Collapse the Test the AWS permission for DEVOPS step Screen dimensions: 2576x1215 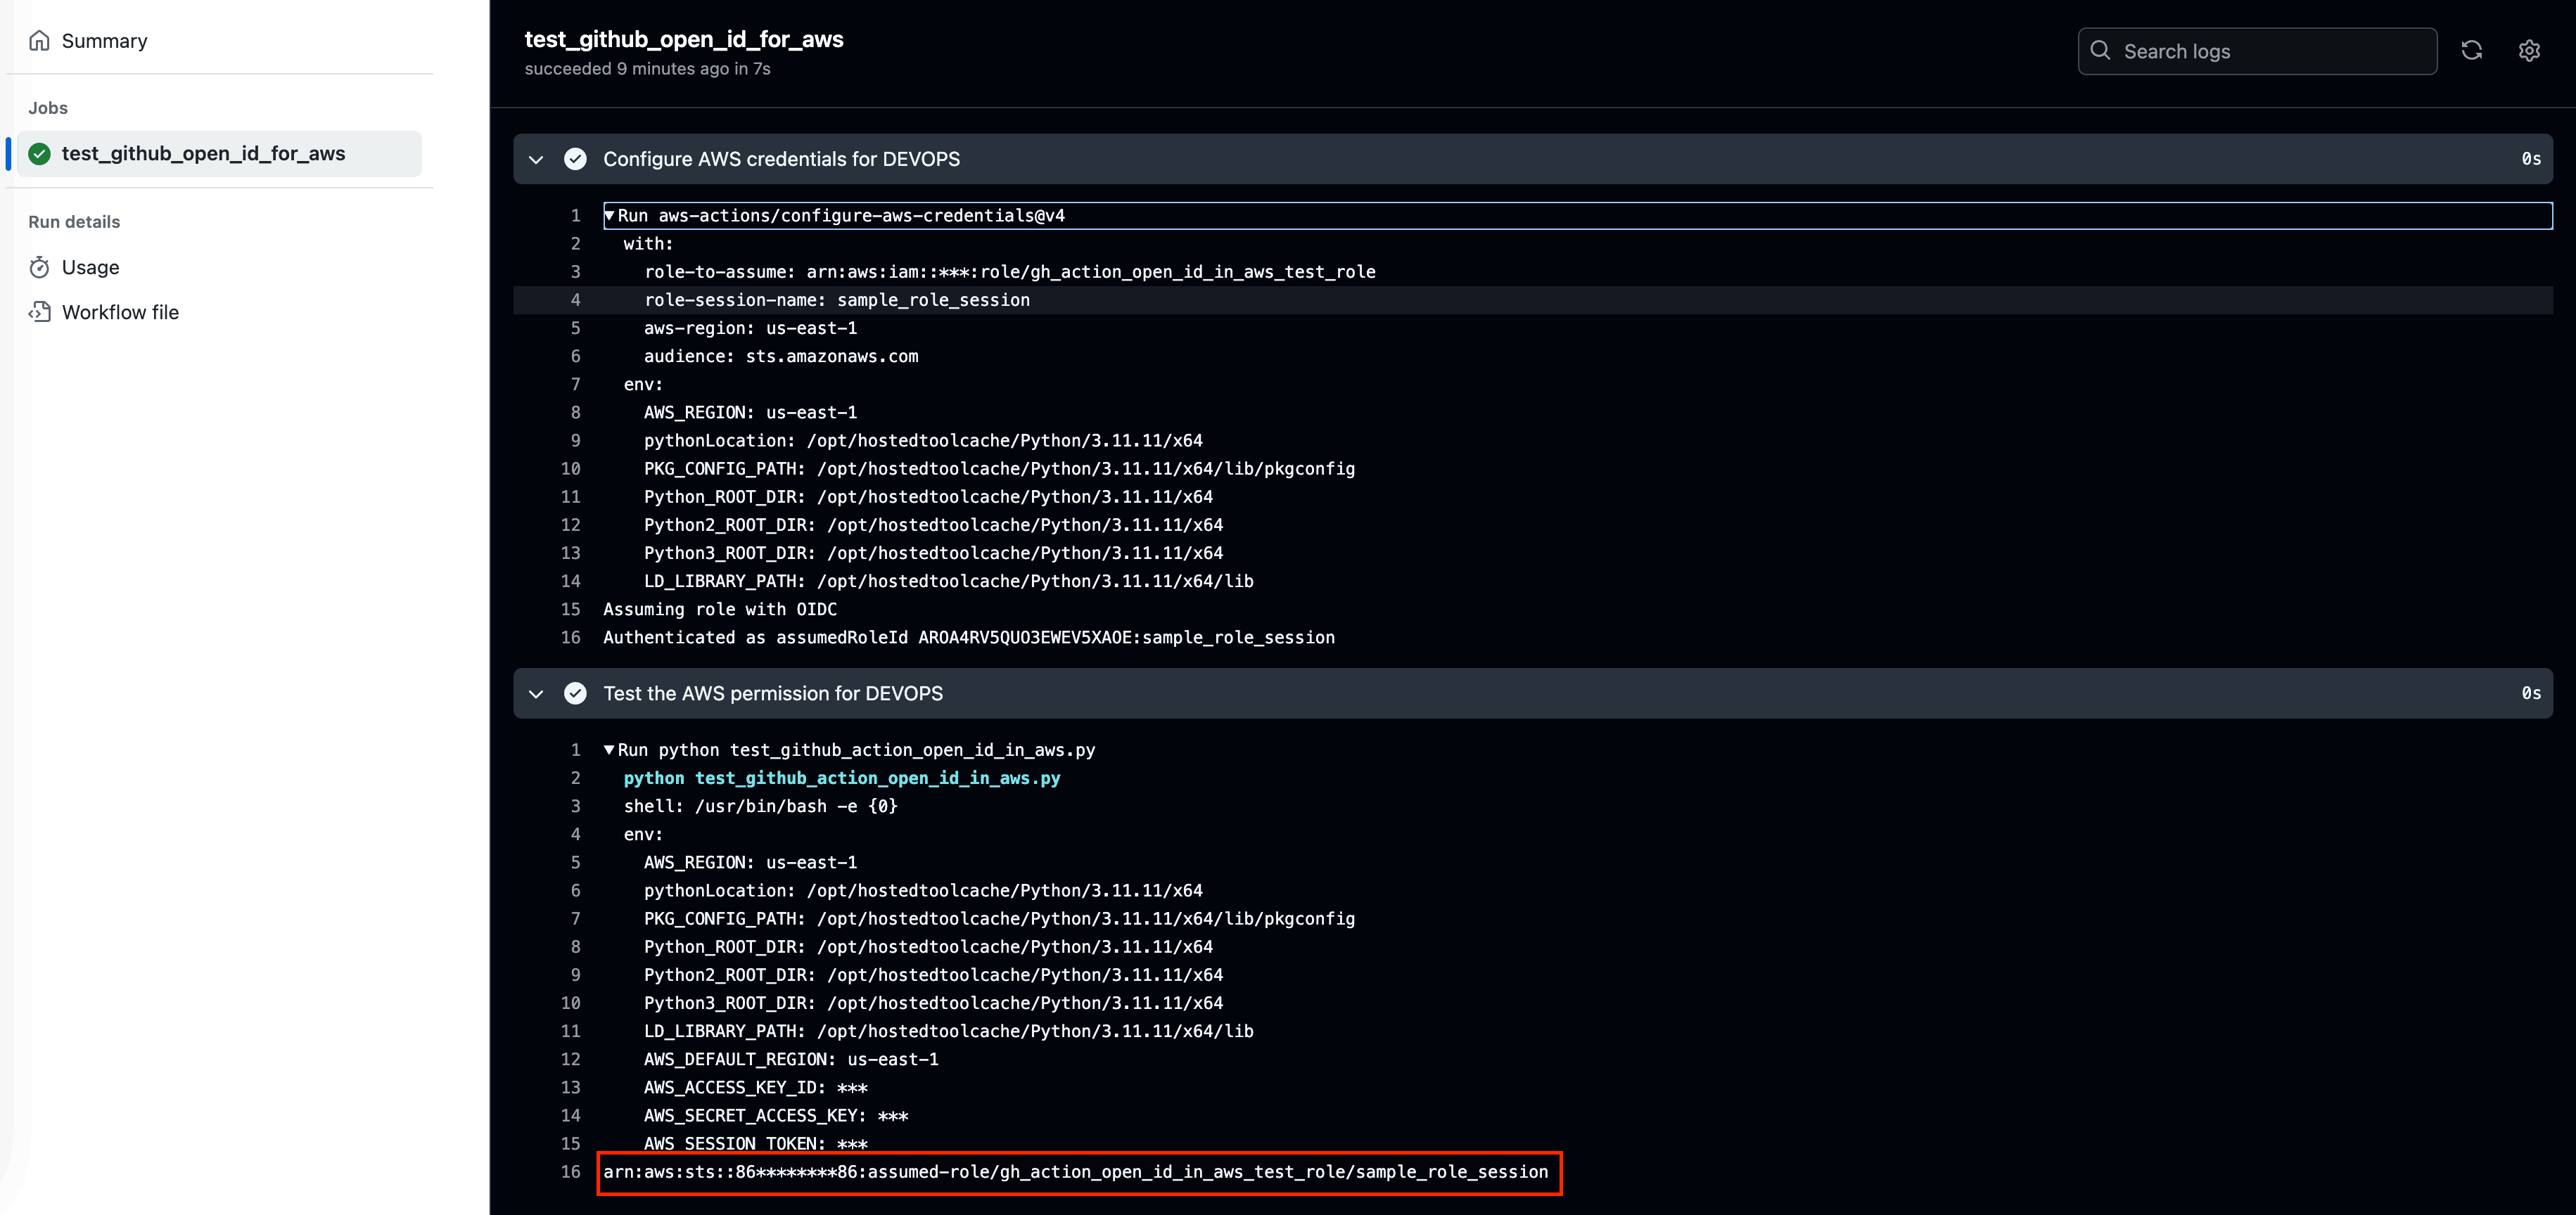(x=536, y=693)
